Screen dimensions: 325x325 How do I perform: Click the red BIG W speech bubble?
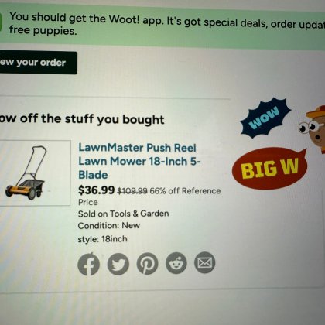pos(269,168)
